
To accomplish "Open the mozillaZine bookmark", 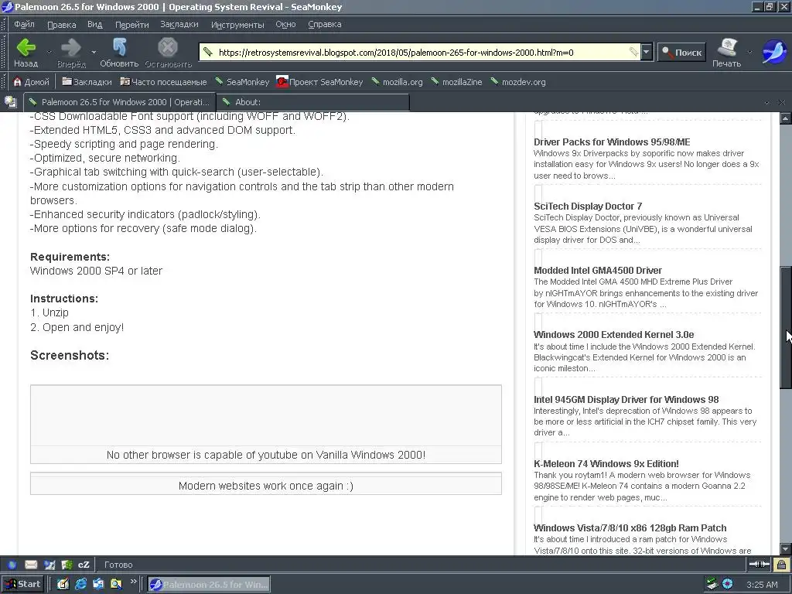I will coord(456,82).
